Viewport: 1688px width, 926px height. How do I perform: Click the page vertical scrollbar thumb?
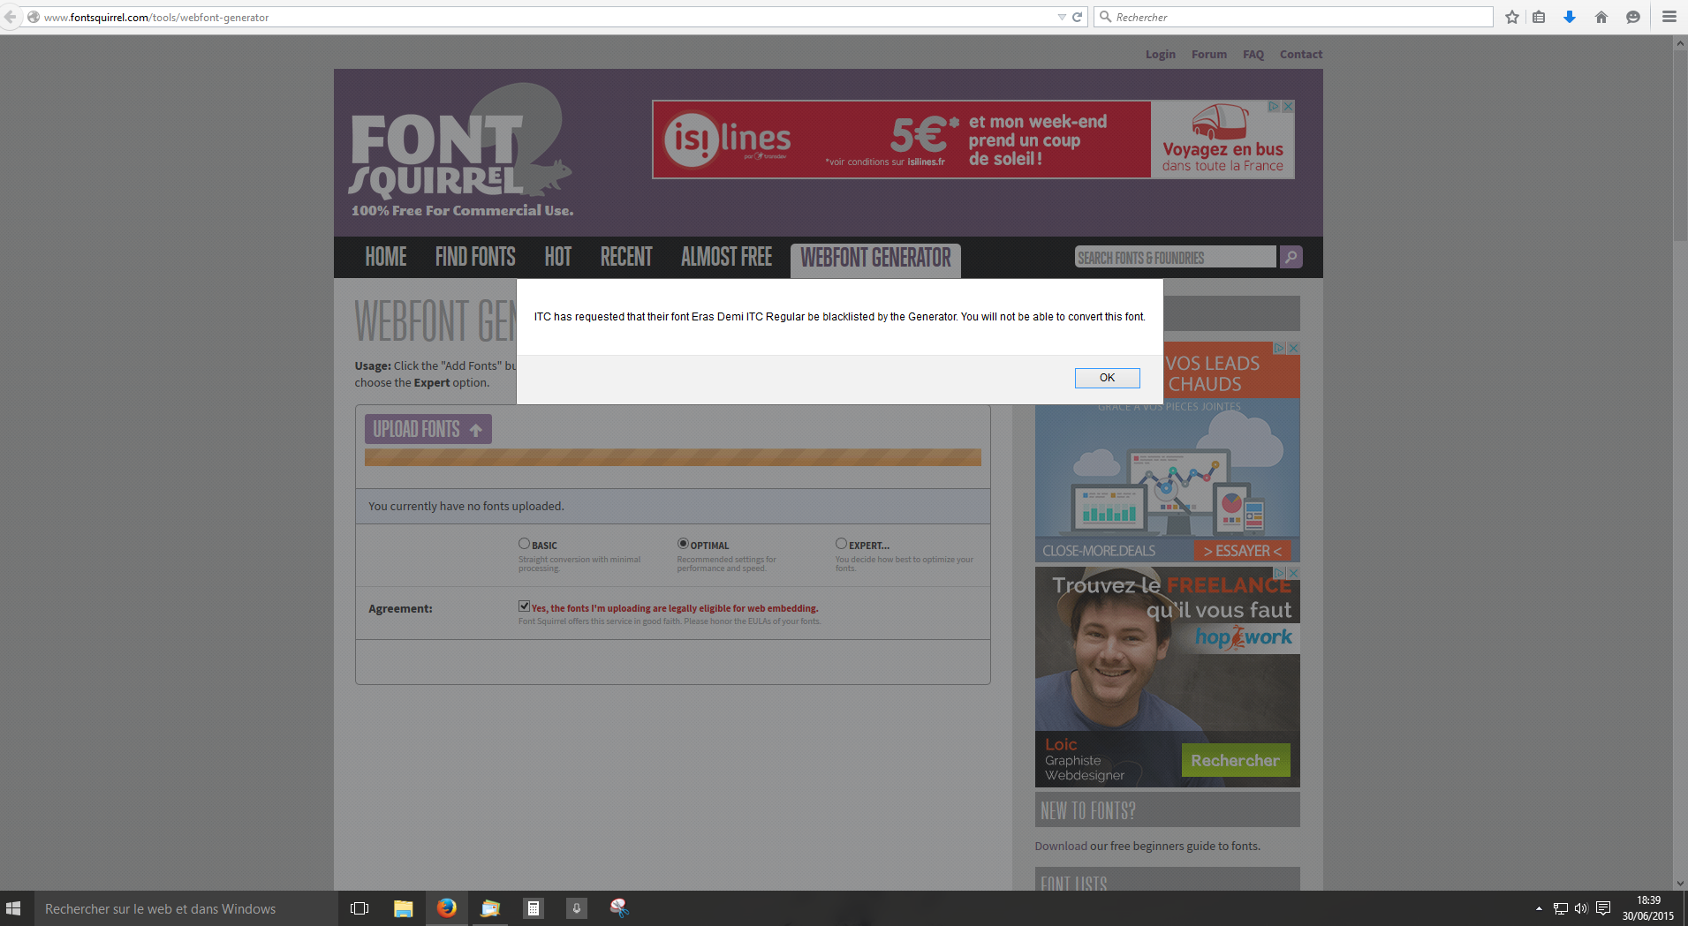(1680, 146)
